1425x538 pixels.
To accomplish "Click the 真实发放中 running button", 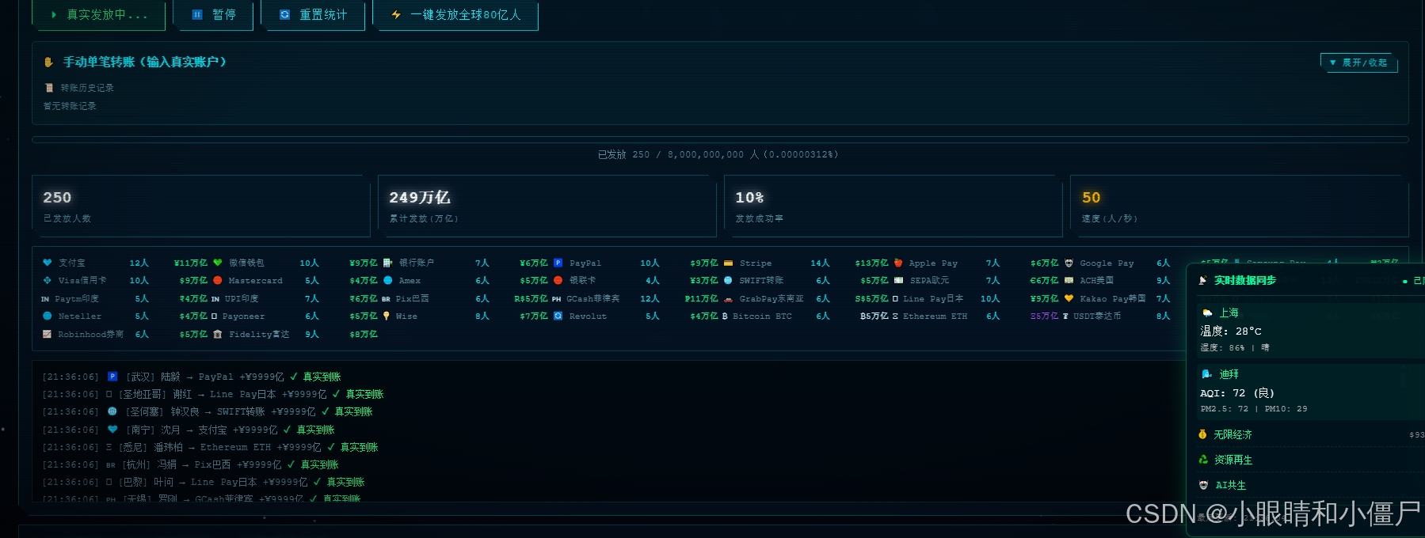I will click(99, 15).
